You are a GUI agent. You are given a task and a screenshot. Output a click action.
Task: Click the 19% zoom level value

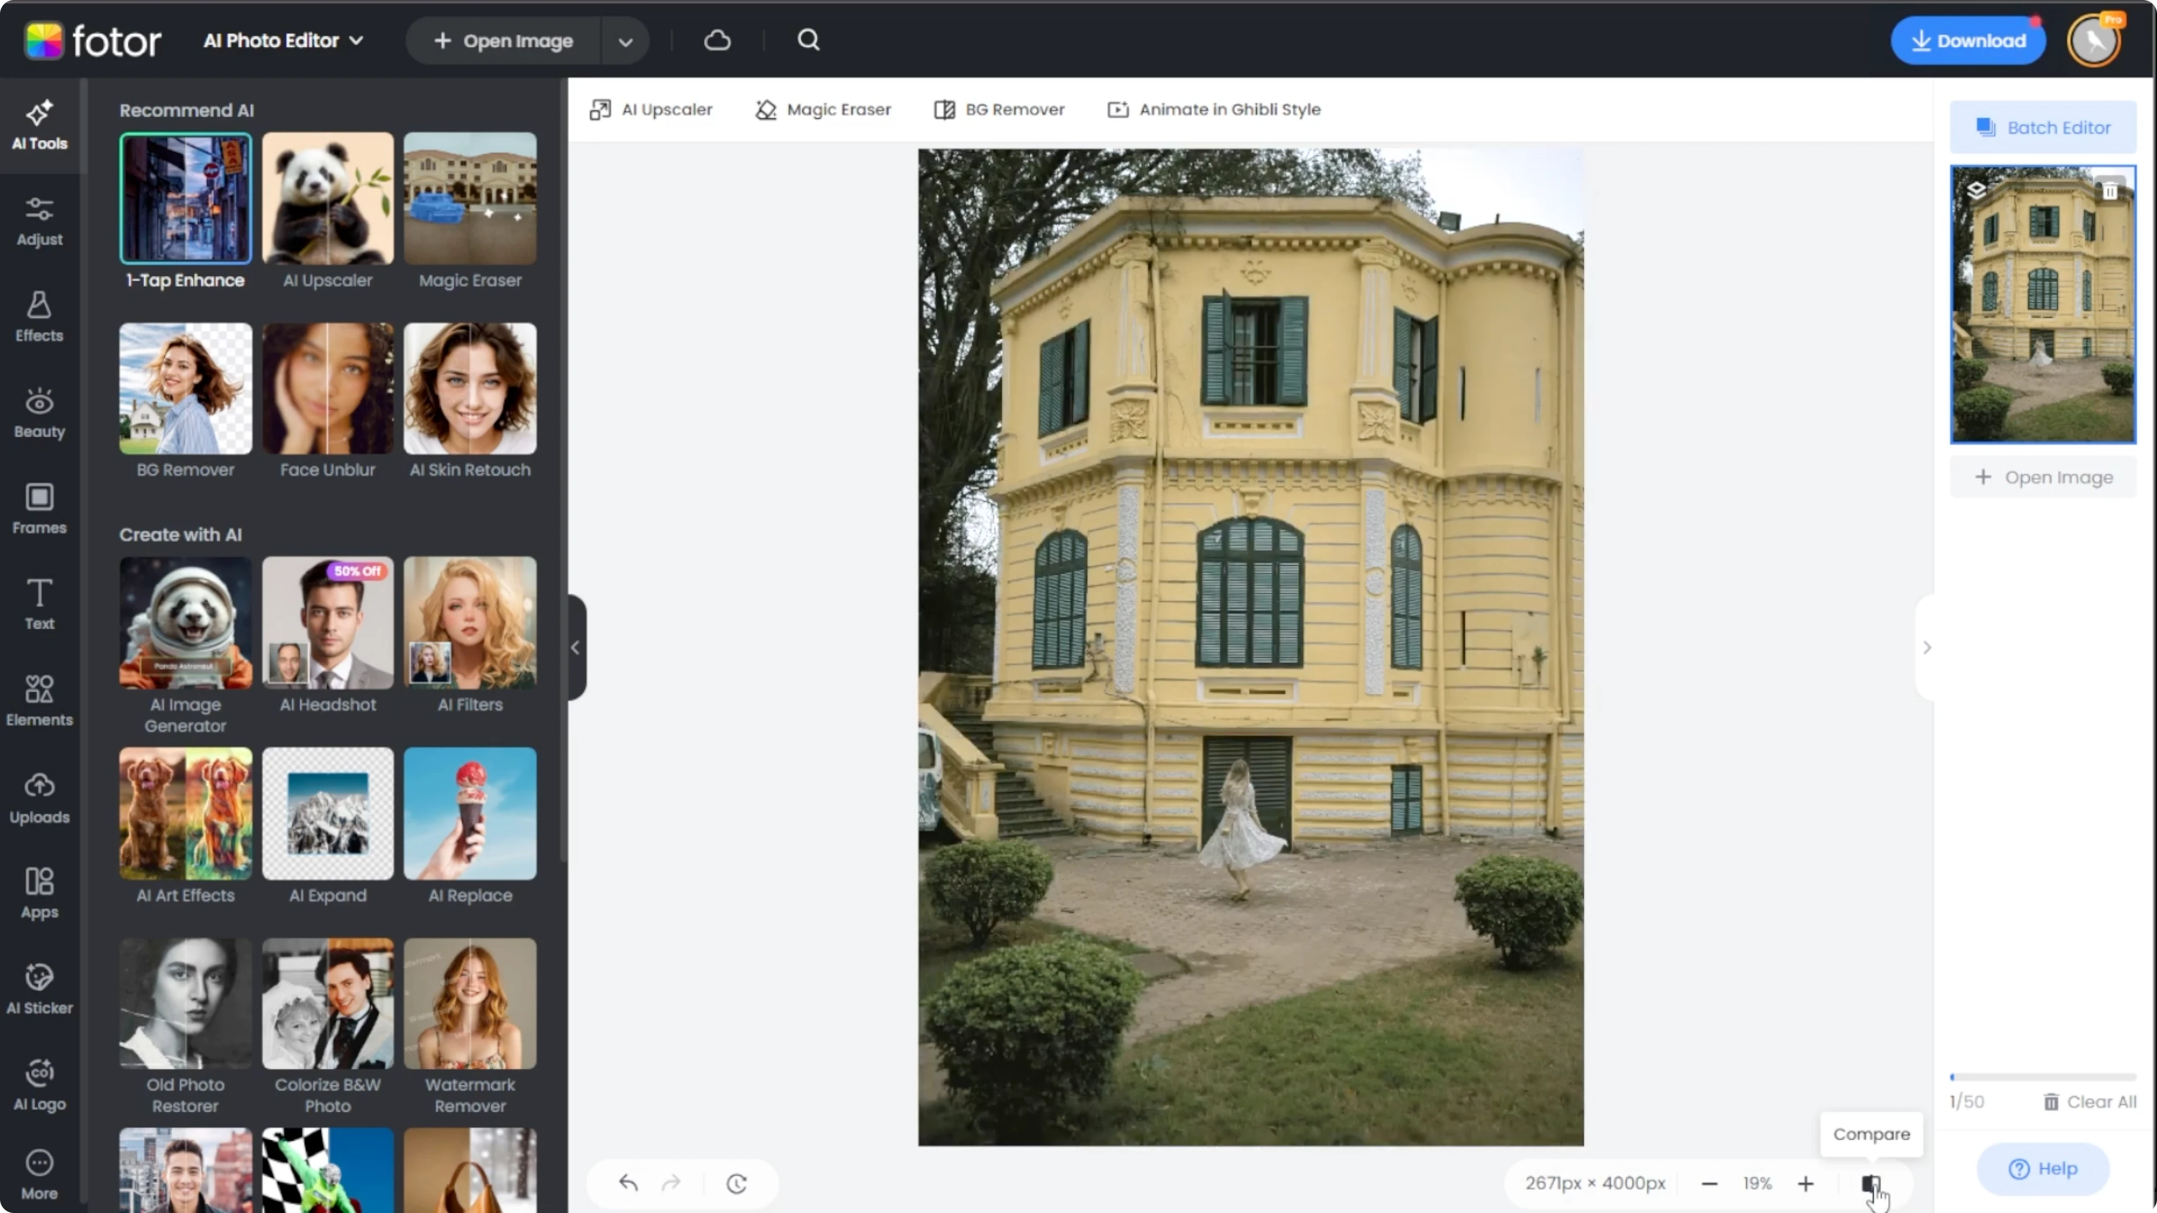(1757, 1183)
